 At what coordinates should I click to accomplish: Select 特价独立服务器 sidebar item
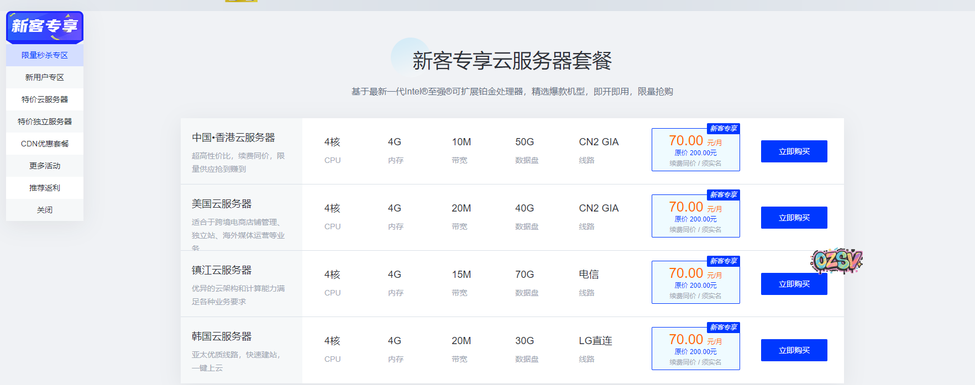pyautogui.click(x=45, y=122)
